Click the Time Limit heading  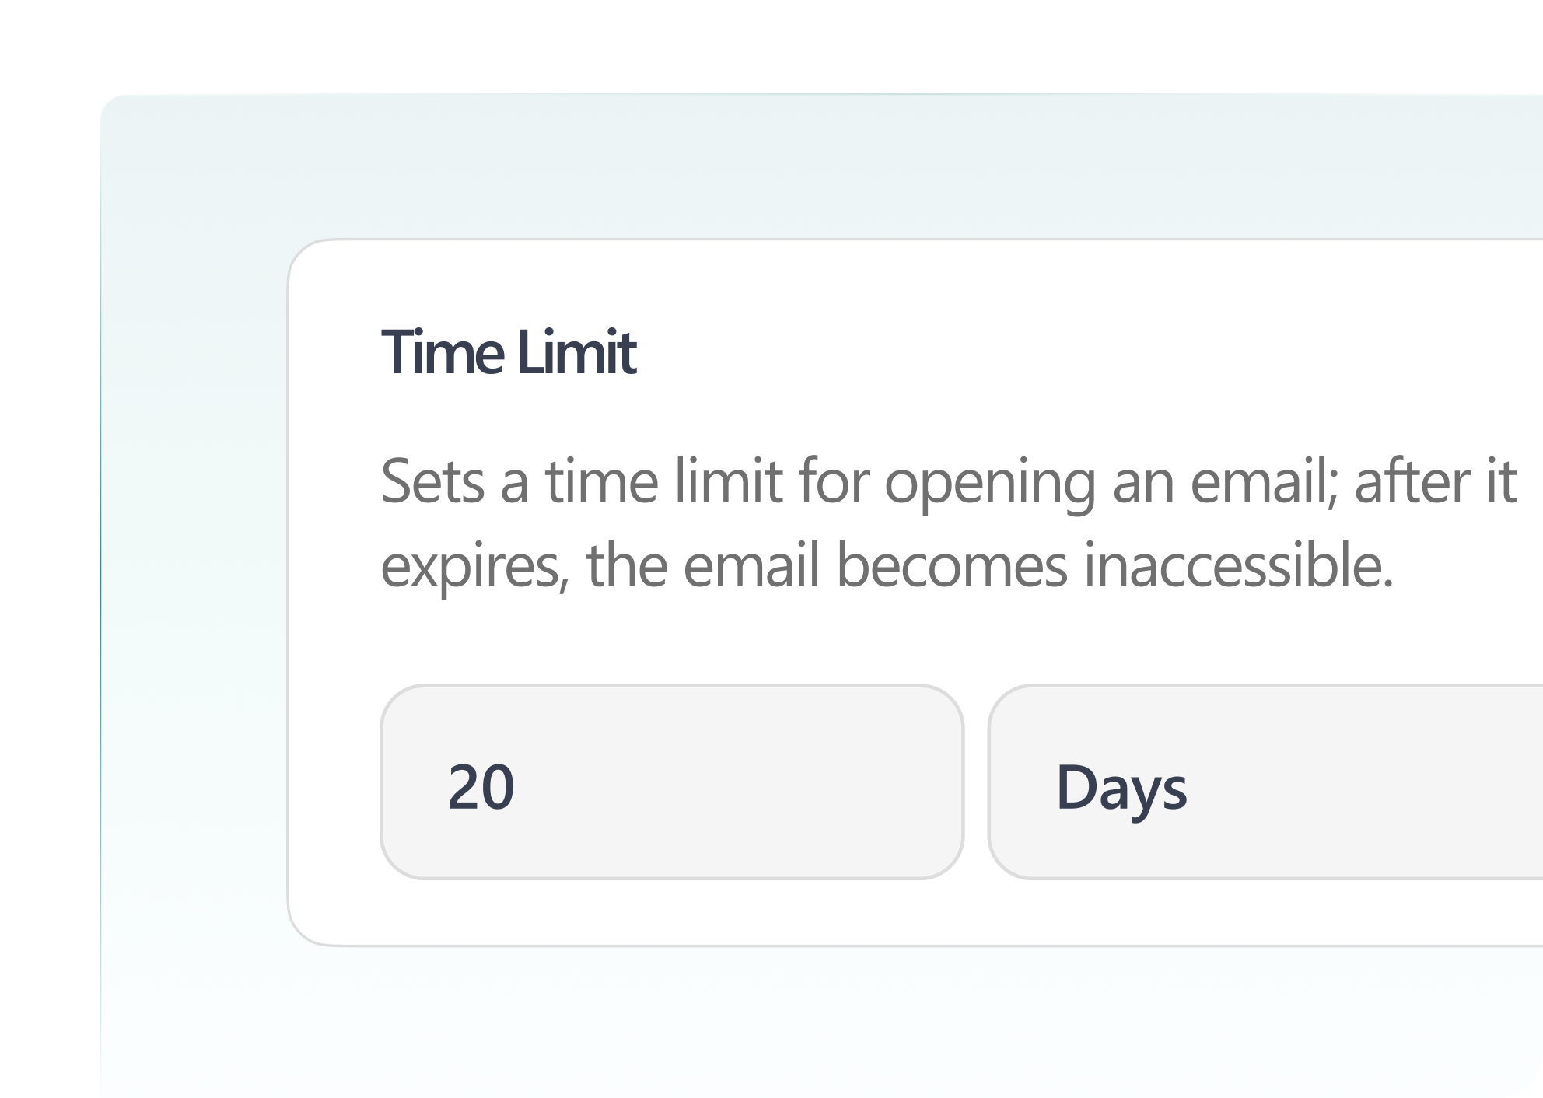click(509, 353)
